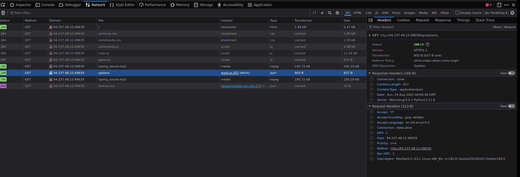
Task: Click the Resend button
Action: [x=510, y=27]
